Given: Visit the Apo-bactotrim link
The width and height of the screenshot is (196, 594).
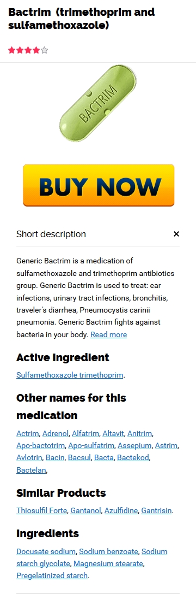Looking at the screenshot, I should 41,445.
